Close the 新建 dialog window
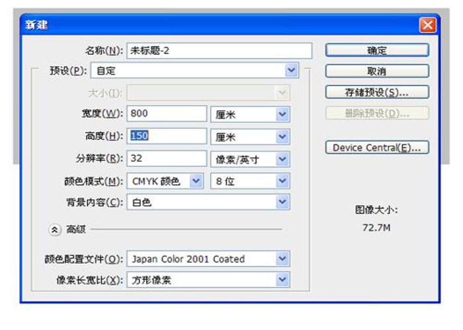The width and height of the screenshot is (463, 330). tap(427, 25)
